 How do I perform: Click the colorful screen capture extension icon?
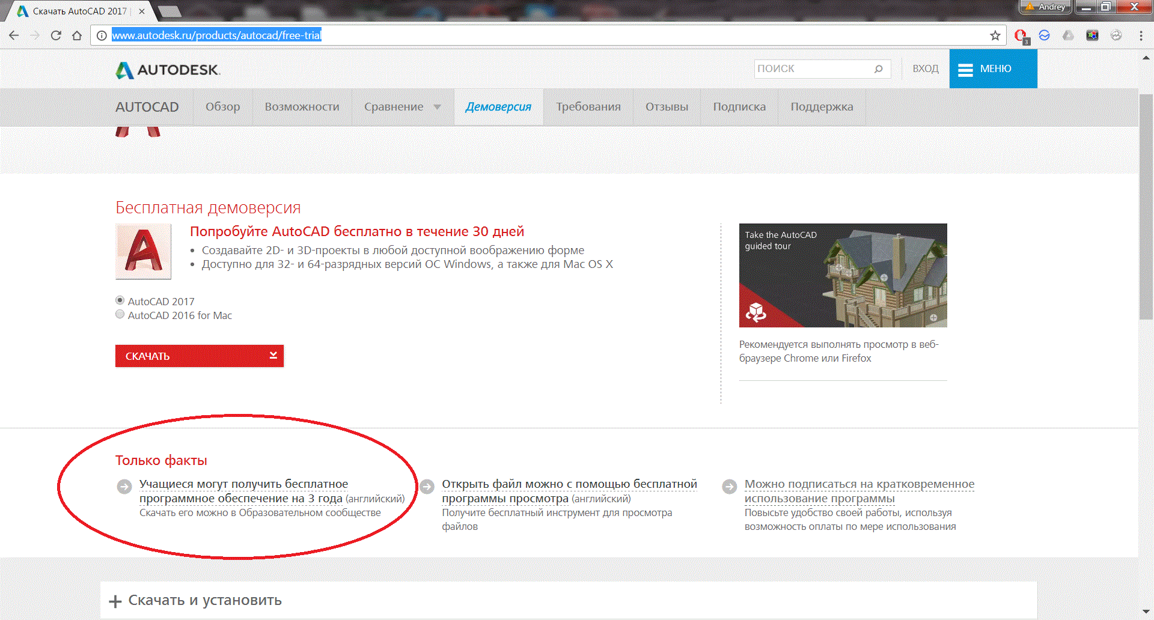(1092, 35)
